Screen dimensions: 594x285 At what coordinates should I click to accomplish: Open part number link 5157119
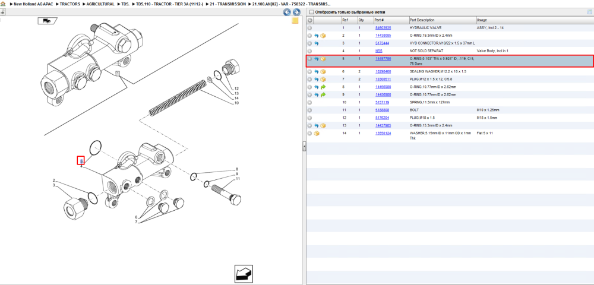pos(382,102)
